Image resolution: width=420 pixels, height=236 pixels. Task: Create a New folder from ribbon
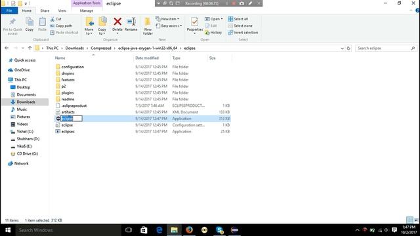click(x=148, y=26)
